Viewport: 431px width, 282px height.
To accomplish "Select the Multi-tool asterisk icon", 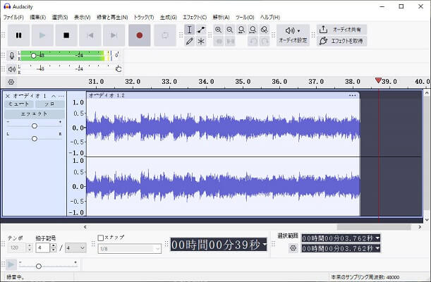I will (x=201, y=41).
